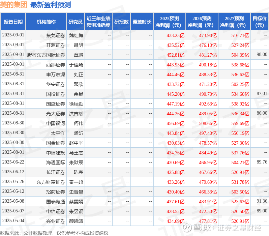Screen dimensions: 269x236
Task: Click researcher name 章鹏
Action: point(79,55)
